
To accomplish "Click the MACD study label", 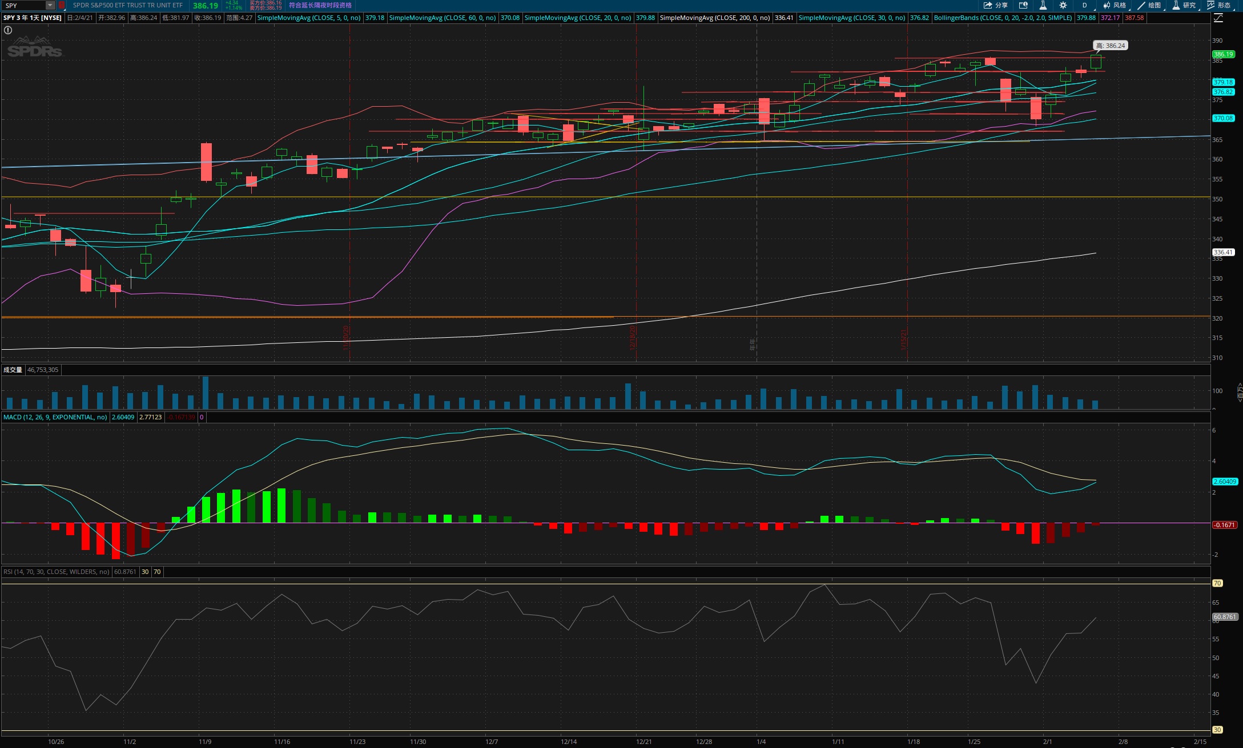I will tap(55, 417).
